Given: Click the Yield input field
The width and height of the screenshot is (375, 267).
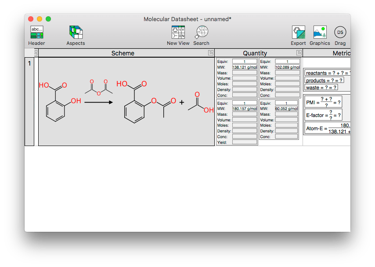Looking at the screenshot, I should 244,142.
